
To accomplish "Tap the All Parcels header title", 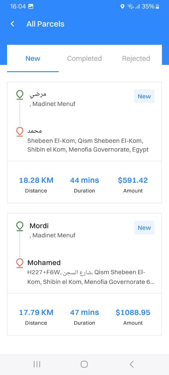I will click(45, 24).
